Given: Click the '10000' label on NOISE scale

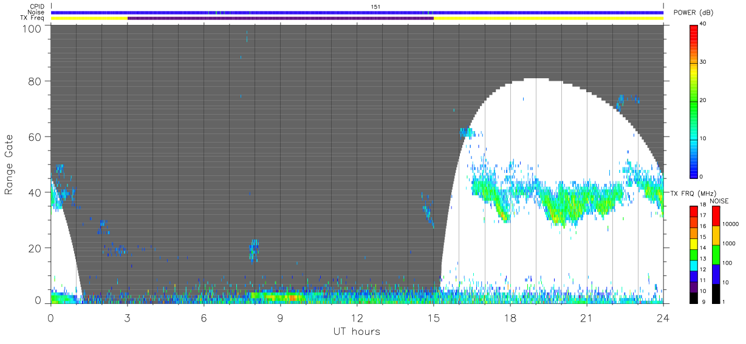Looking at the screenshot, I should [730, 224].
